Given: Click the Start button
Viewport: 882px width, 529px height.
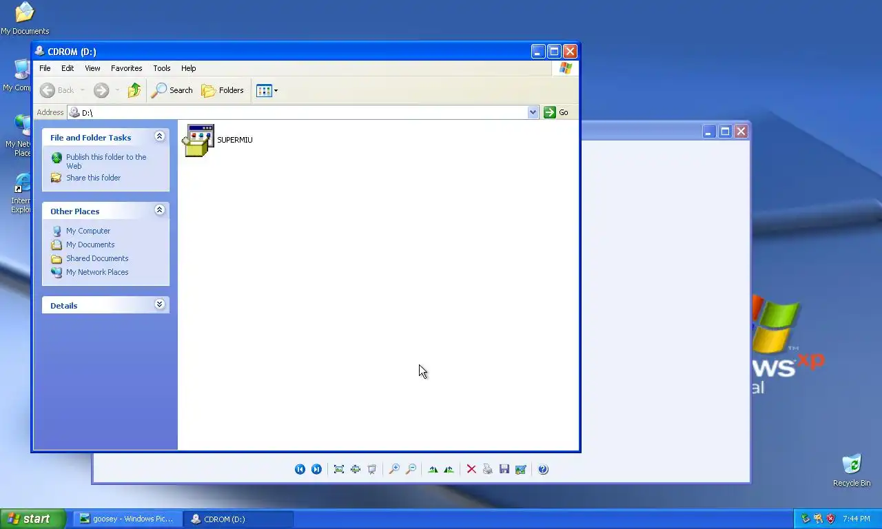Looking at the screenshot, I should [x=33, y=519].
